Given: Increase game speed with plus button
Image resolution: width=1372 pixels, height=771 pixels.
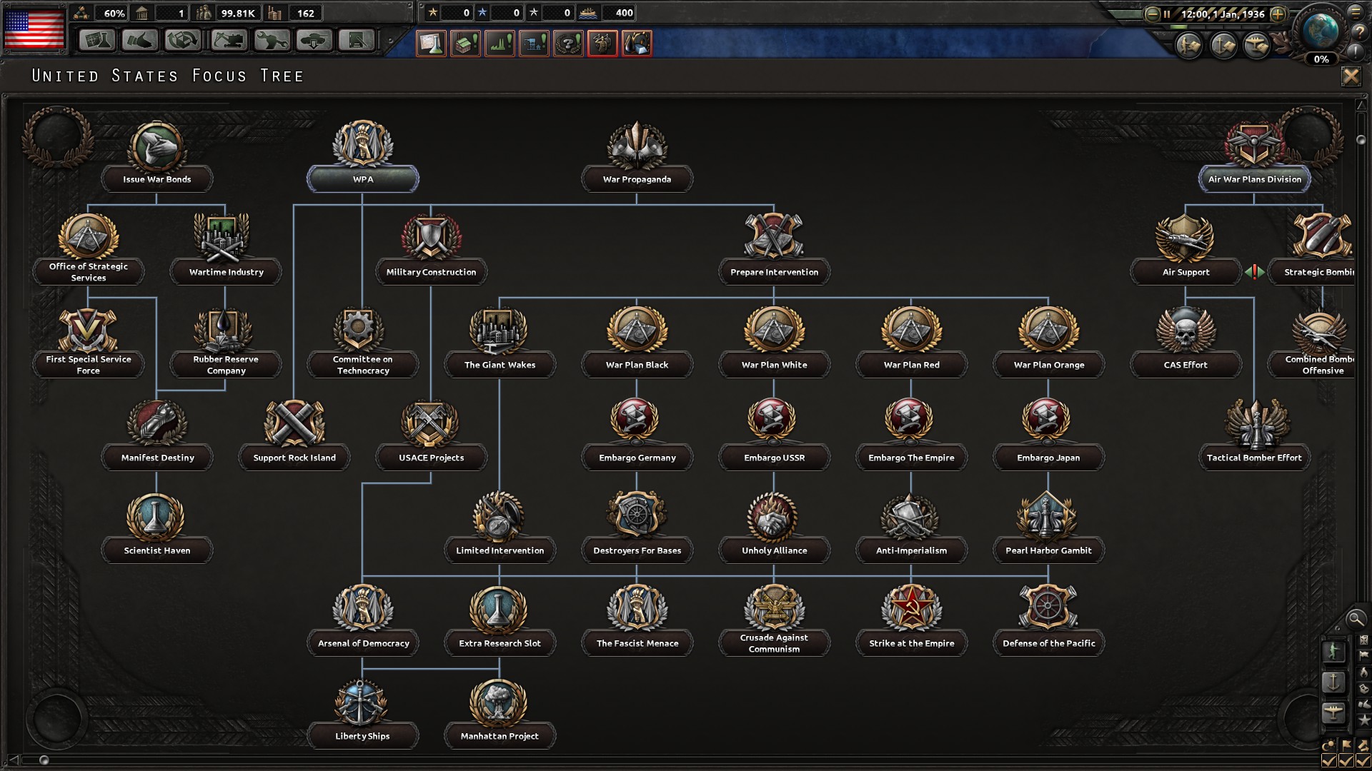Looking at the screenshot, I should 1278,14.
